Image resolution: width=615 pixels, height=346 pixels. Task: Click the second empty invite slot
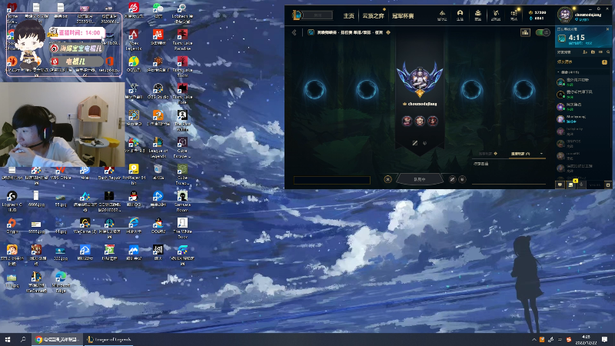tap(367, 89)
